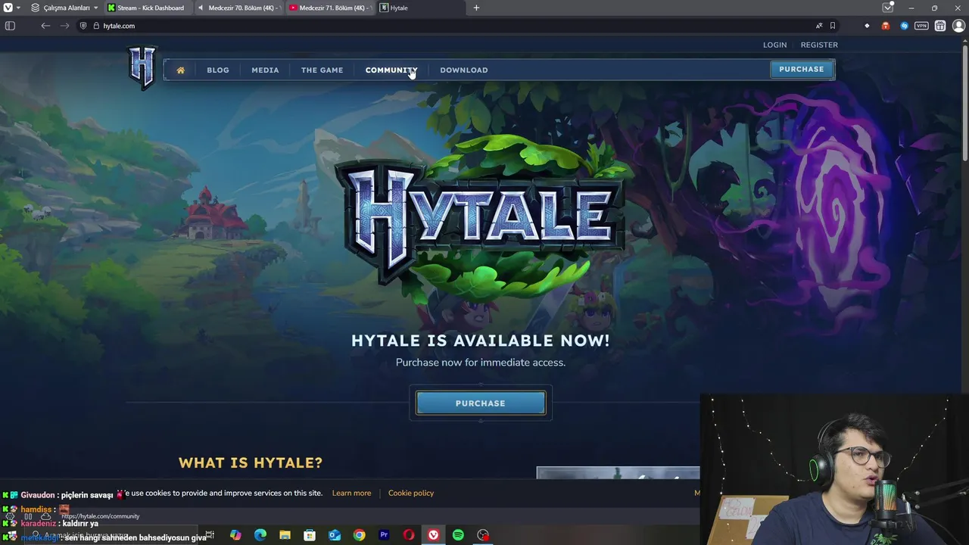Click the WHAT IS HYTALE? heading

pyautogui.click(x=251, y=462)
